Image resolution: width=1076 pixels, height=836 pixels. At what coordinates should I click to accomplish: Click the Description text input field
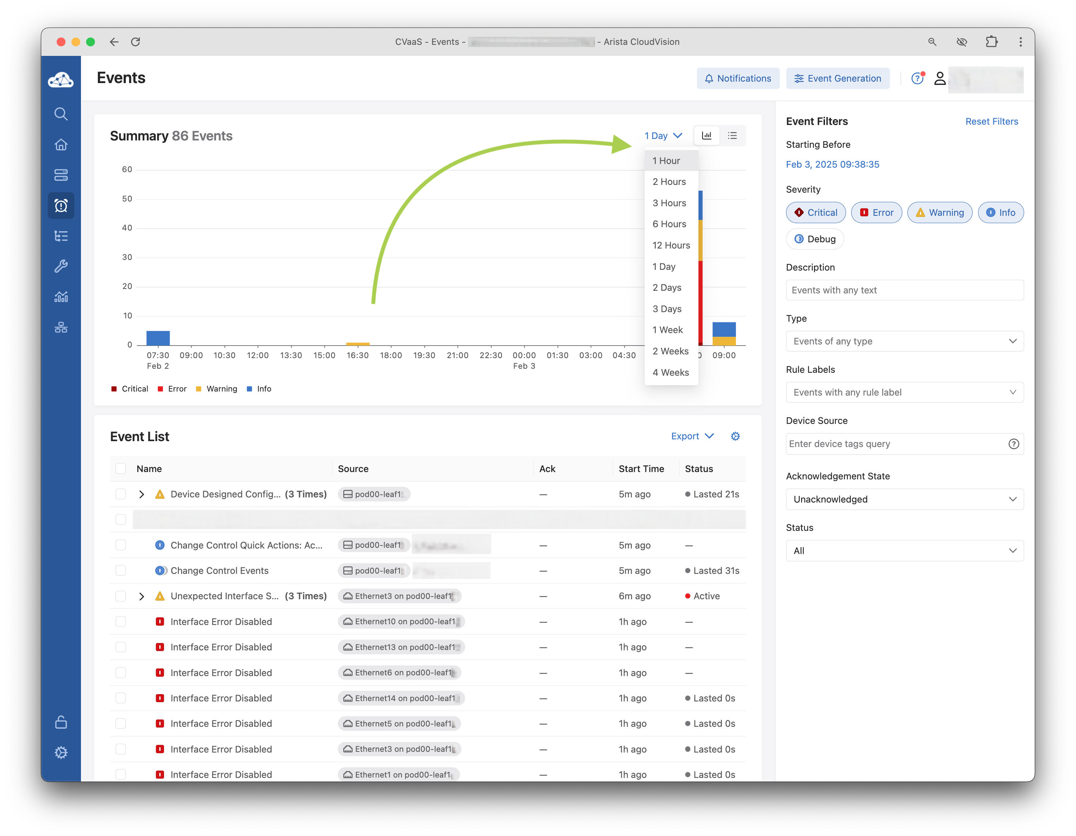(904, 290)
